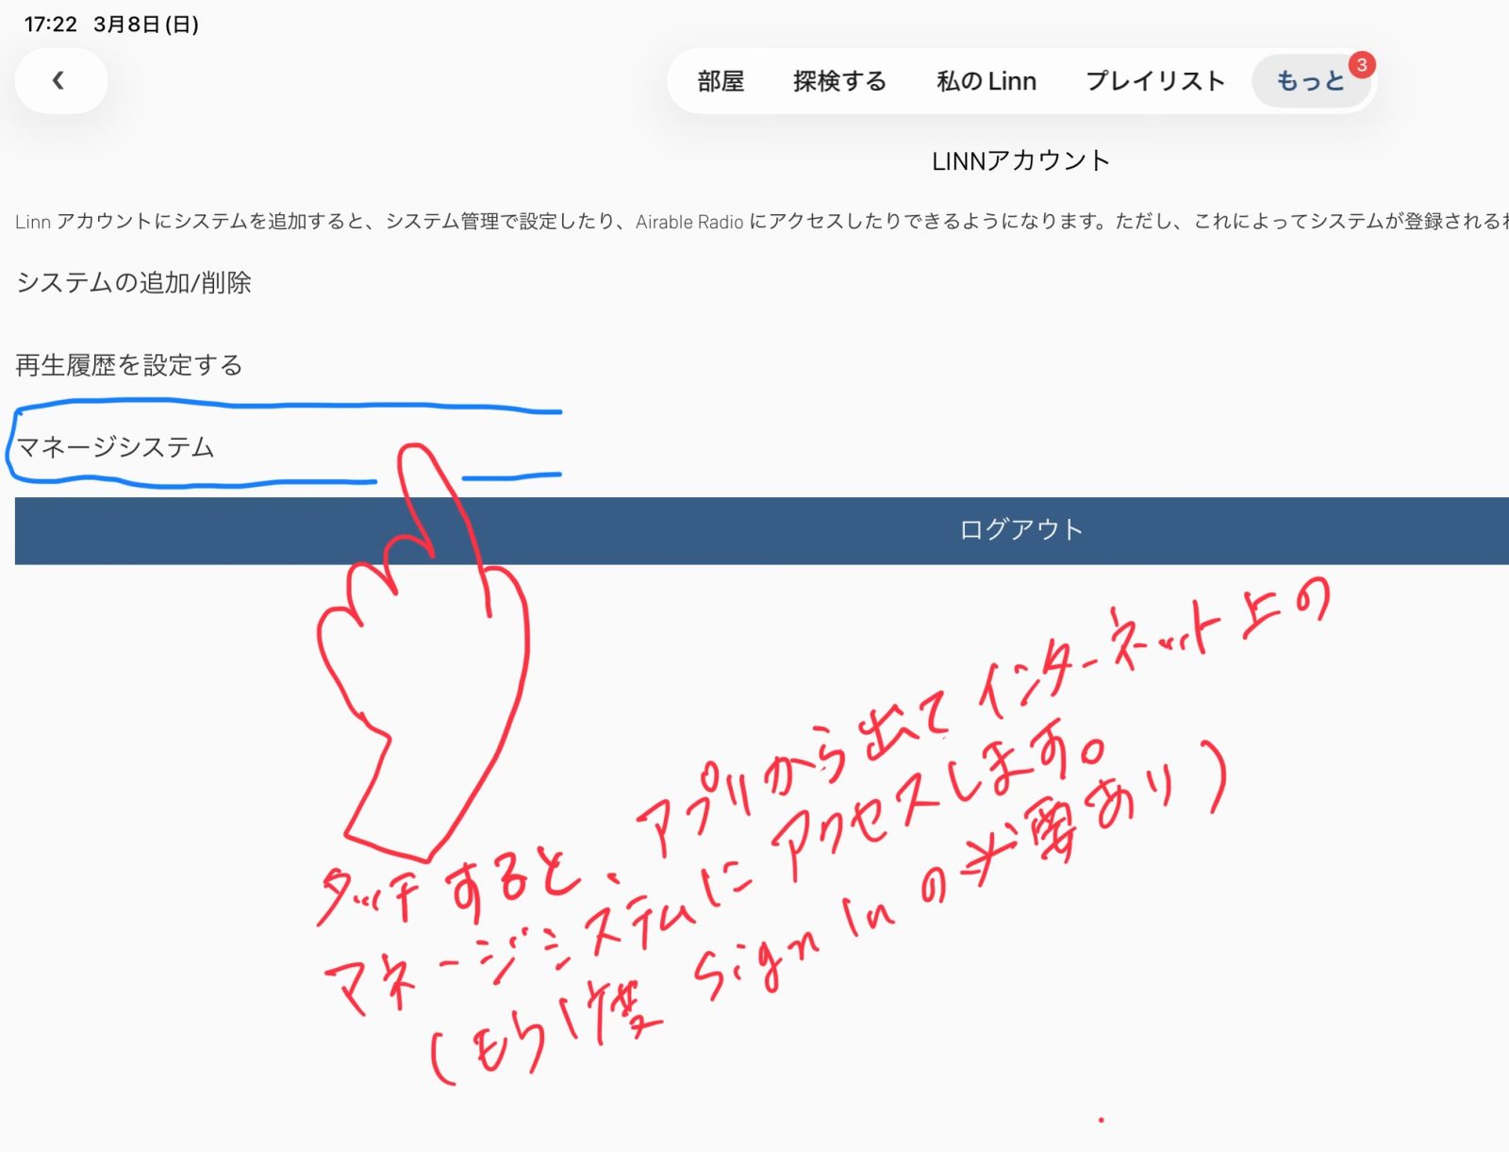
Task: Click the status bar time 17:22
Action: (50, 25)
